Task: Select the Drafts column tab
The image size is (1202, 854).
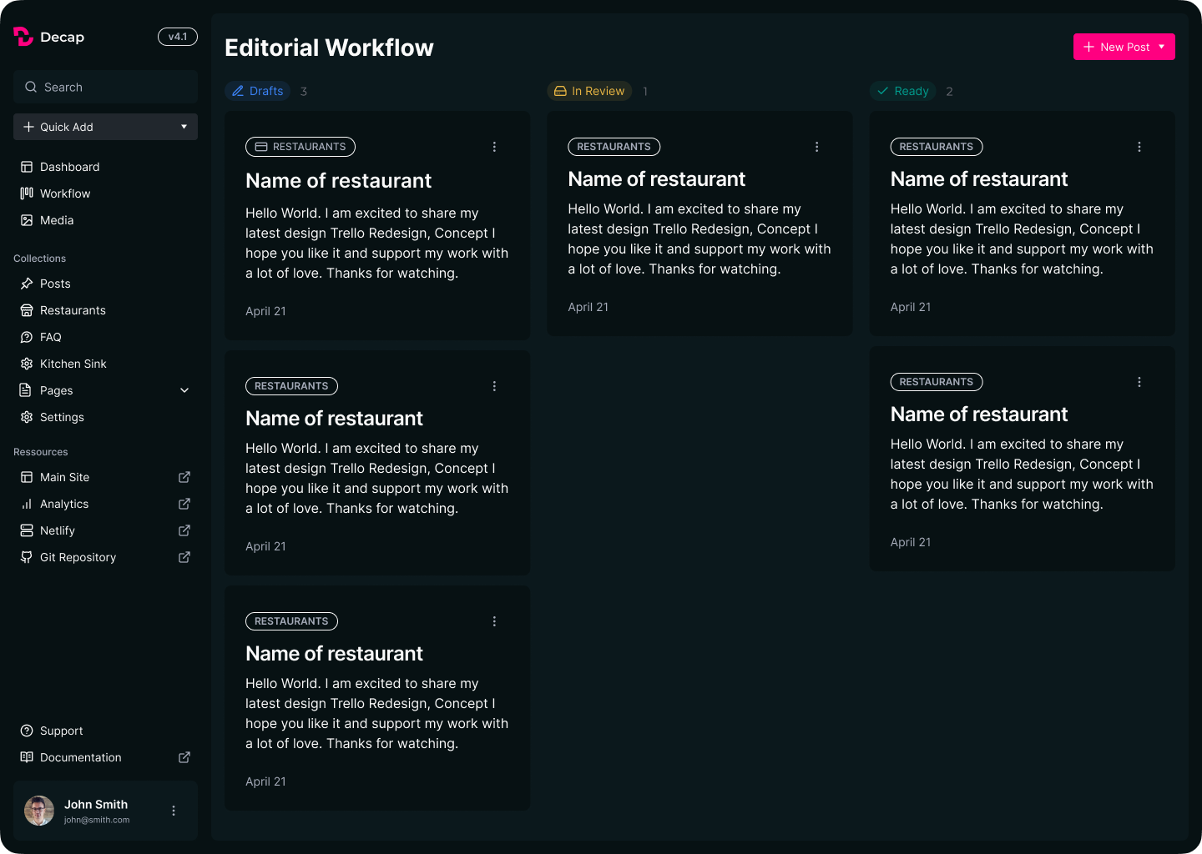Action: tap(258, 91)
